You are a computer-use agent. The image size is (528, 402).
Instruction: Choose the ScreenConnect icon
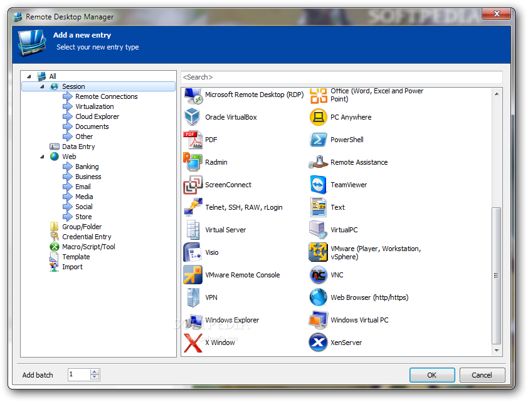193,185
